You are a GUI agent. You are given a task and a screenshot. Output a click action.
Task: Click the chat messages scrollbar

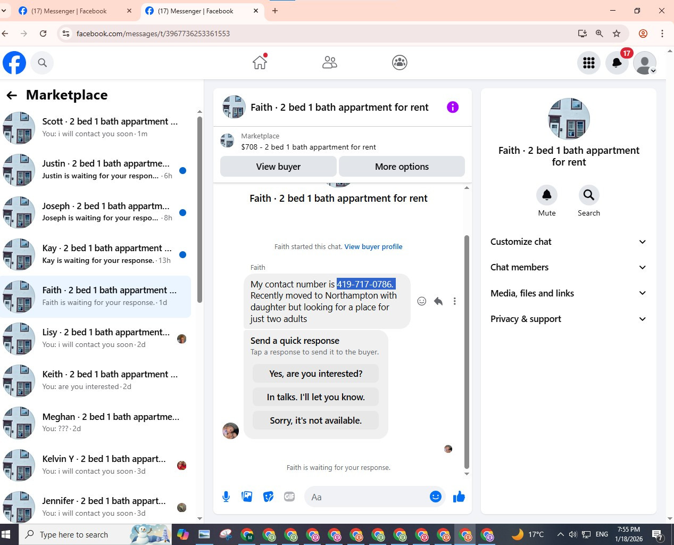(x=467, y=351)
